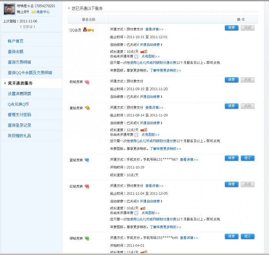
Task: Click 了解年费更多特权>> under 黄钻贵族
Action: [x=166, y=149]
